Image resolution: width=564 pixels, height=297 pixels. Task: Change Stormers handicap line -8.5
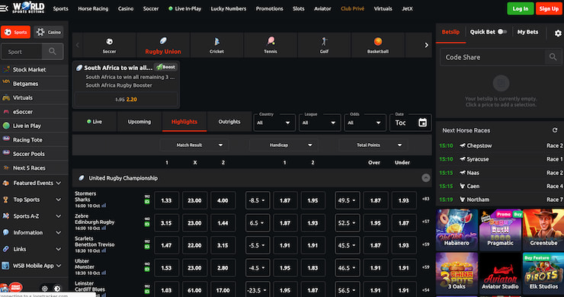click(258, 200)
